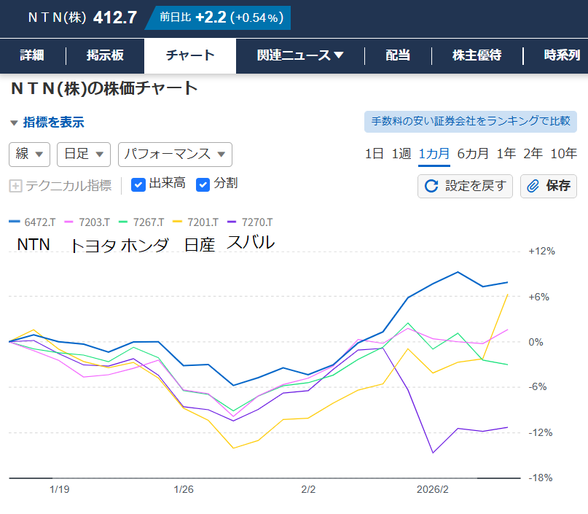The image size is (588, 514).
Task: Click the chart's bottom range scrollbar
Action: (264, 478)
